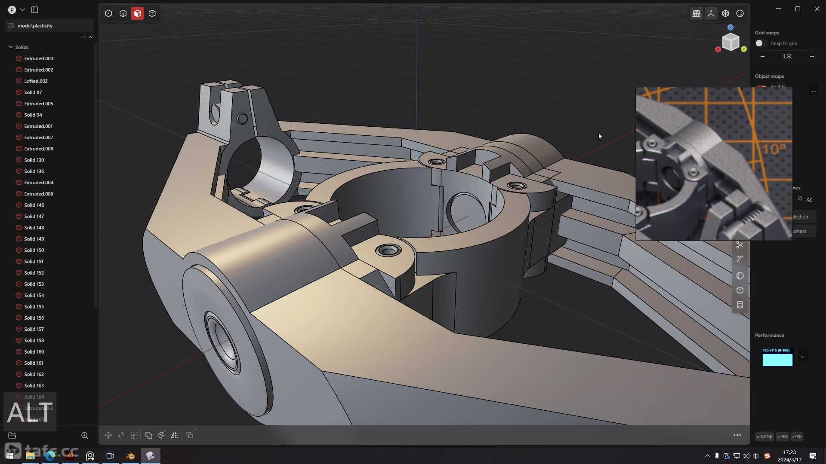Open the Windows Start menu

pos(9,456)
